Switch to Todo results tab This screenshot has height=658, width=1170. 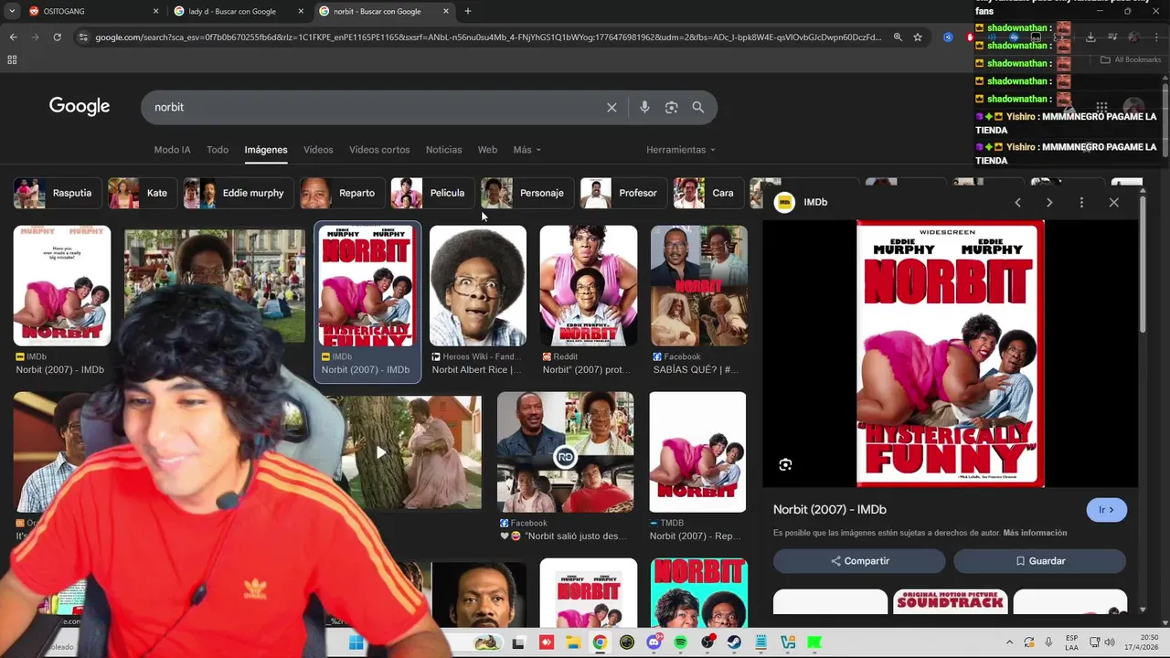coord(218,150)
